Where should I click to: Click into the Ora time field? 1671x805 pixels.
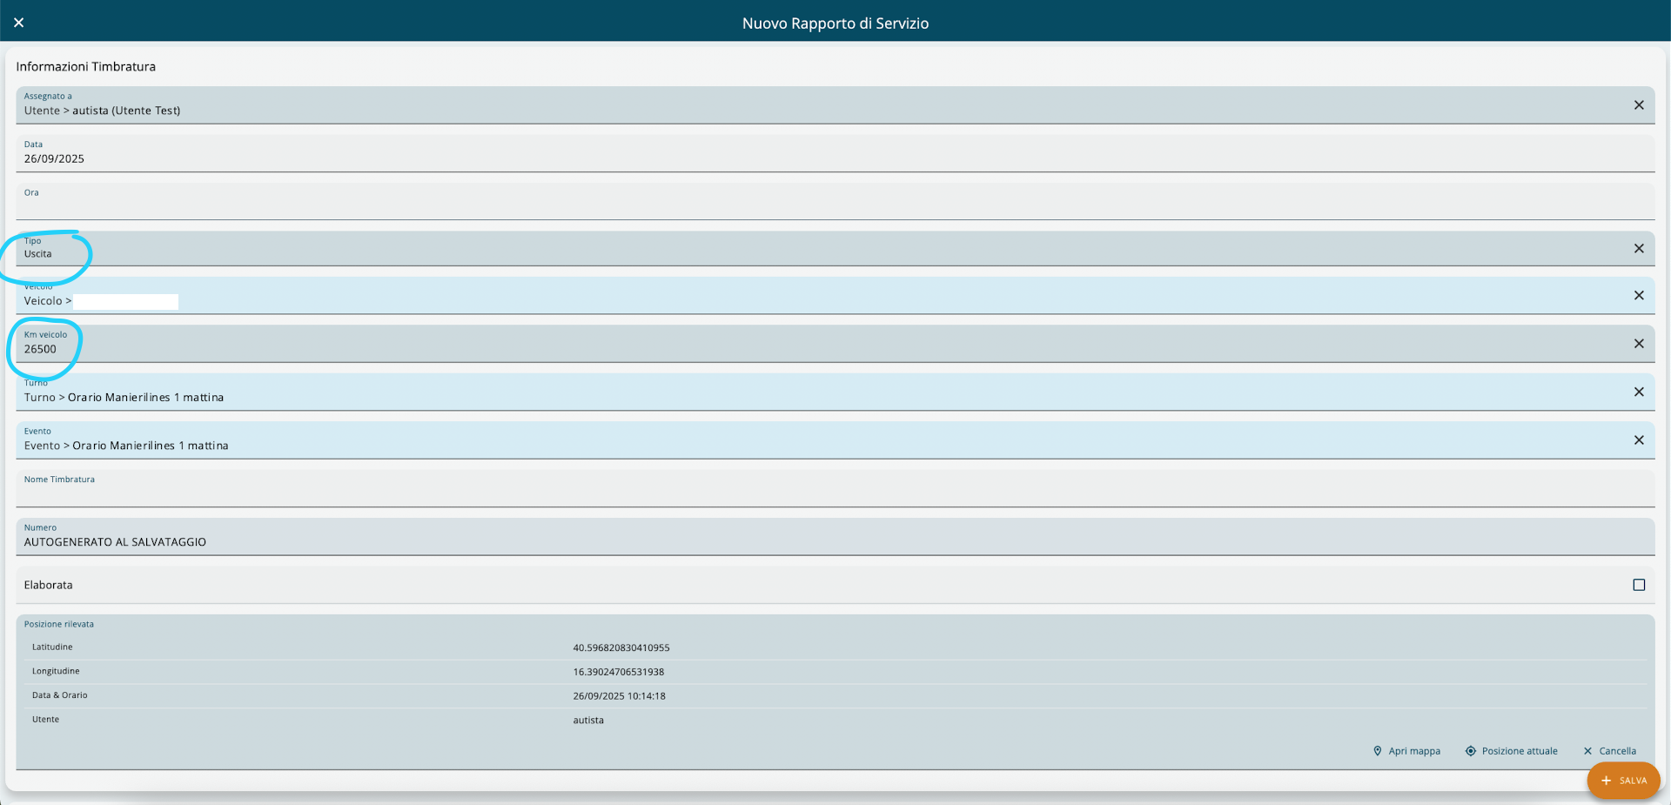point(783,206)
